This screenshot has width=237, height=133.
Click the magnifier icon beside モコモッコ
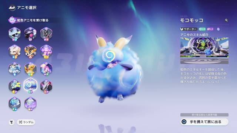(x=226, y=20)
